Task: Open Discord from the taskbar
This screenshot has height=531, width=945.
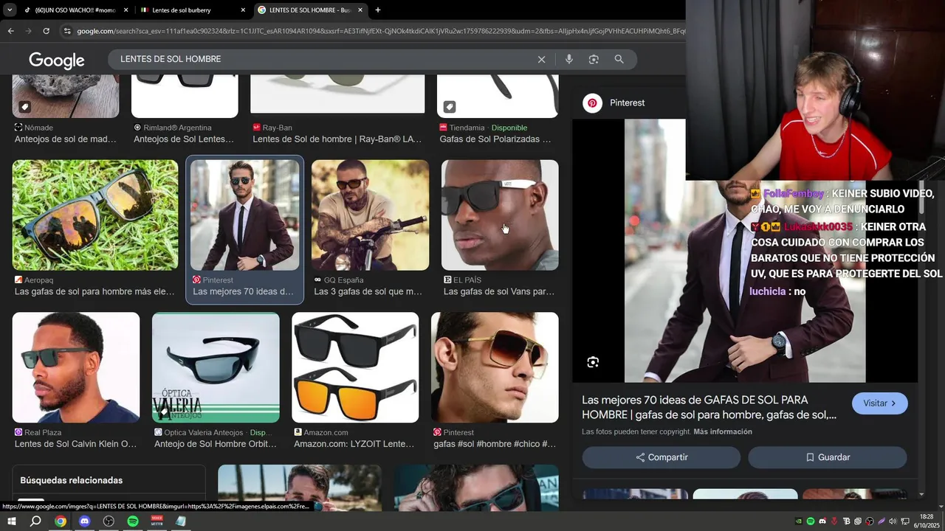Action: (x=84, y=521)
